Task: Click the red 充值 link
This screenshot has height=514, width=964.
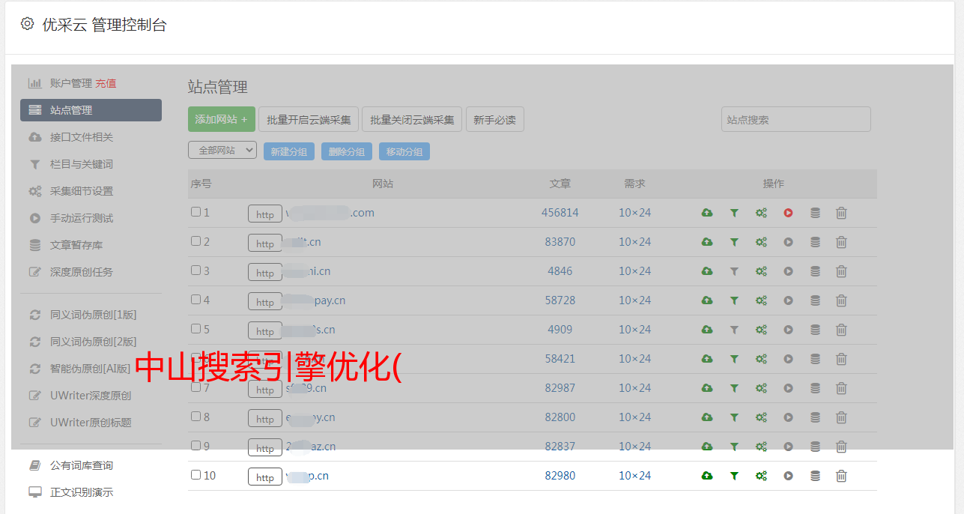Action: (106, 83)
